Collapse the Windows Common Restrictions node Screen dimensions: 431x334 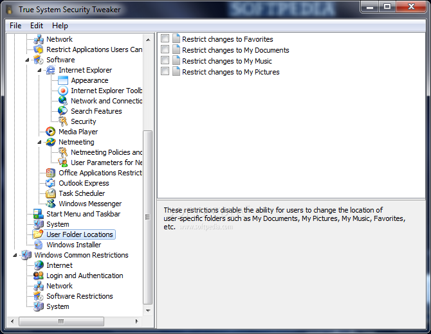point(15,255)
